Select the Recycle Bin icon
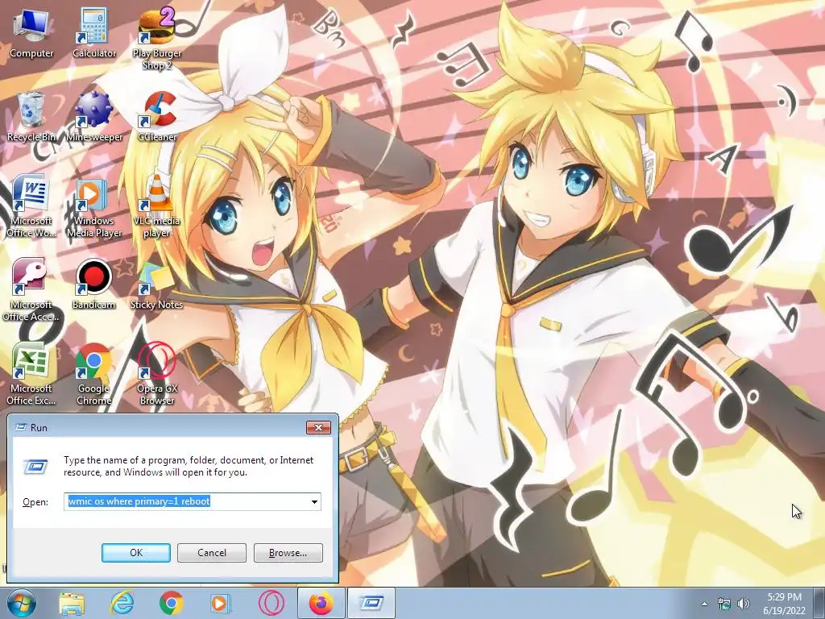 click(x=31, y=117)
